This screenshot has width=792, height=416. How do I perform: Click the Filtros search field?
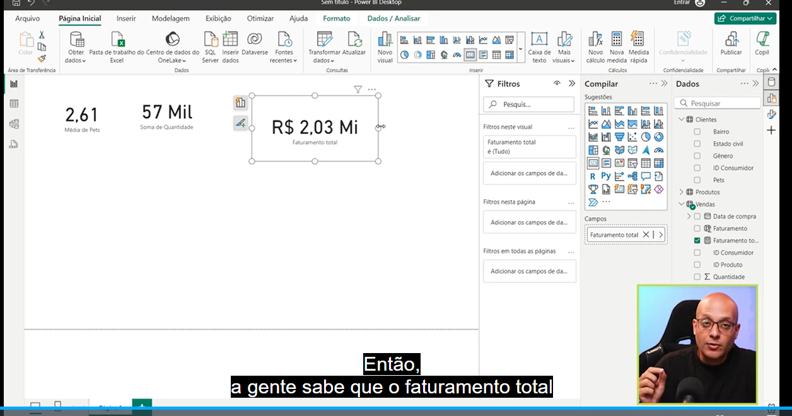point(529,104)
